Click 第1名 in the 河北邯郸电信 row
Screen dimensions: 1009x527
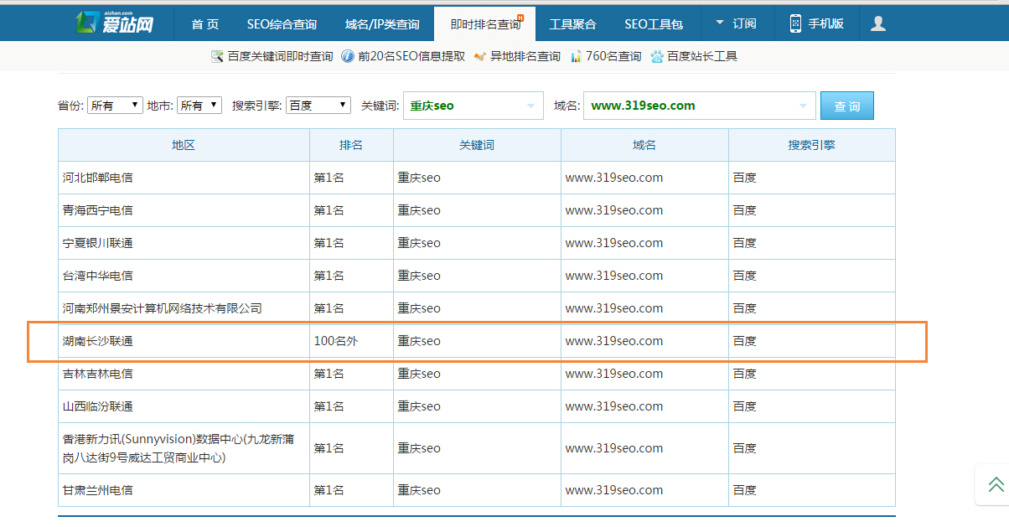[329, 178]
